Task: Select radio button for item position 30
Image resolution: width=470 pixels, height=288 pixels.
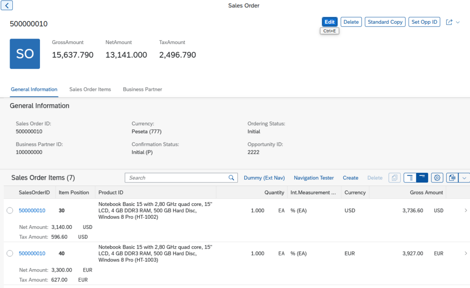Action: pos(10,210)
